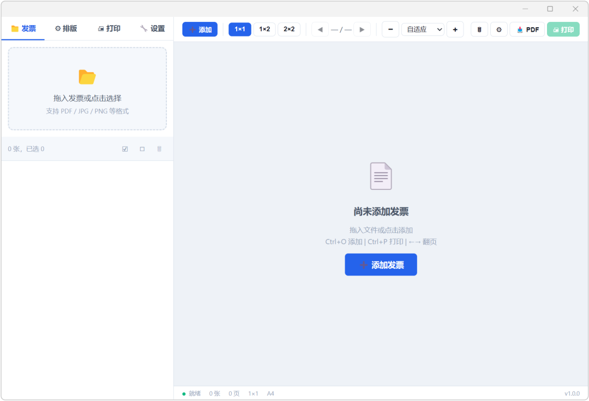Click the 就绪 status indicator
This screenshot has width=589, height=401.
point(191,393)
